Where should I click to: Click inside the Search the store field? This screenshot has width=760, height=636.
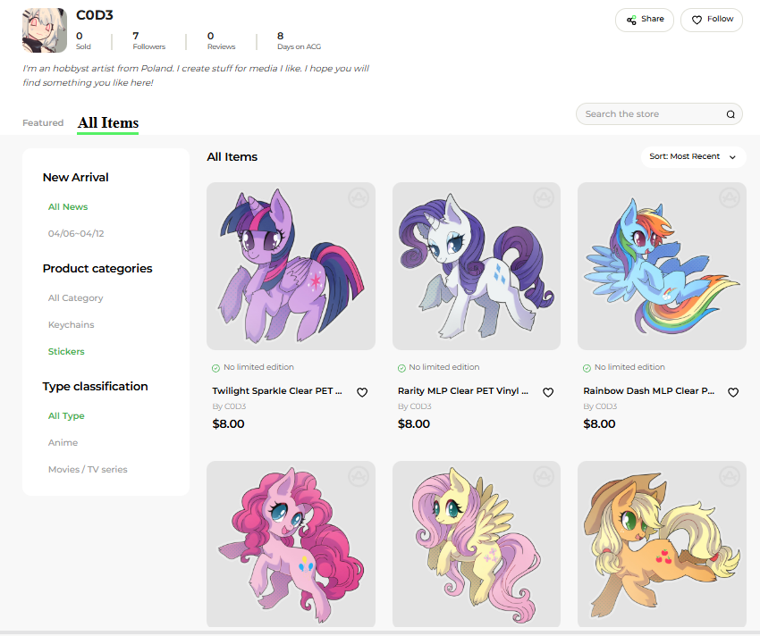tap(659, 113)
